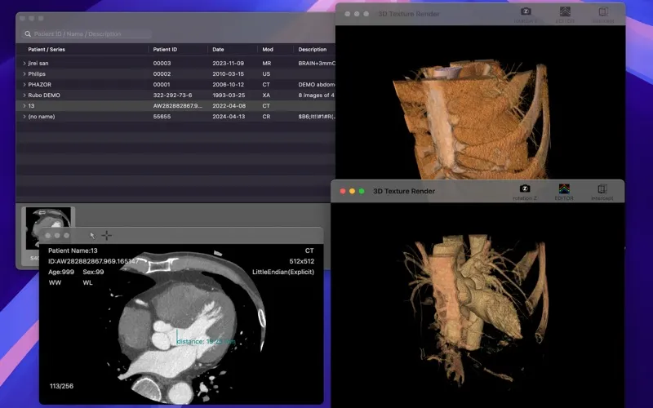Sort by Date column header
The width and height of the screenshot is (653, 408).
coord(218,49)
